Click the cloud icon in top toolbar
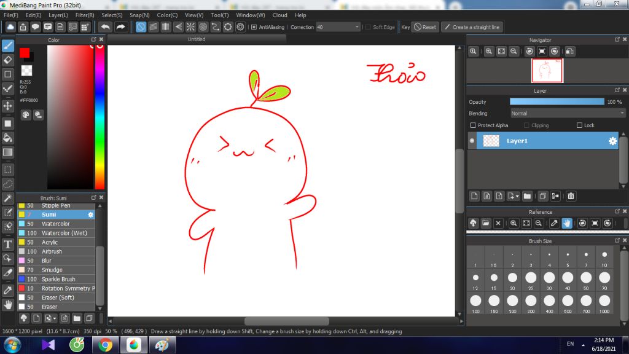The height and width of the screenshot is (354, 629). (x=10, y=27)
